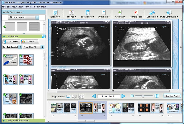Select page 19 thumbnail in filmstrip
This screenshot has width=184, height=124.
click(x=157, y=108)
